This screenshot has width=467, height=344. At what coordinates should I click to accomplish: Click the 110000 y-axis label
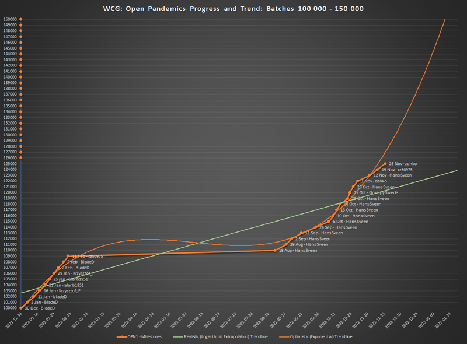10,250
